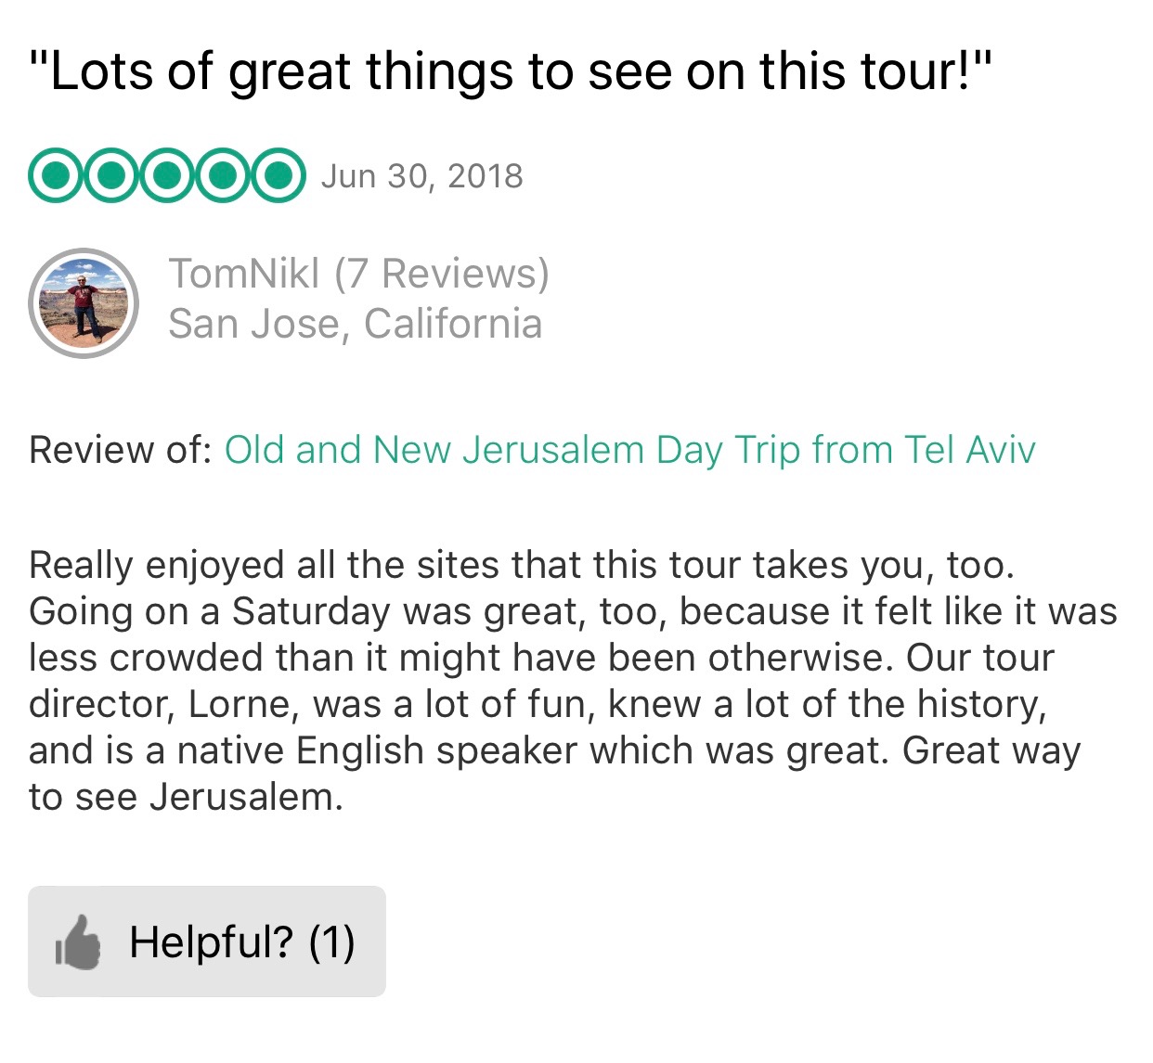The width and height of the screenshot is (1153, 1063).
Task: Click the fifth green rating circle
Action: (278, 175)
